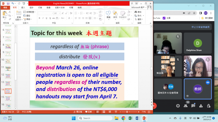The image size is (218, 122).
Task: Open File Explorer from the taskbar
Action: pyautogui.click(x=116, y=118)
